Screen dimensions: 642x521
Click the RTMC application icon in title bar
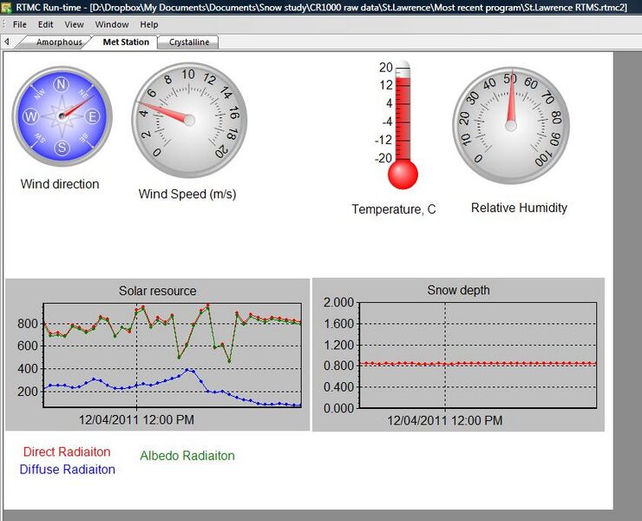[x=6, y=7]
